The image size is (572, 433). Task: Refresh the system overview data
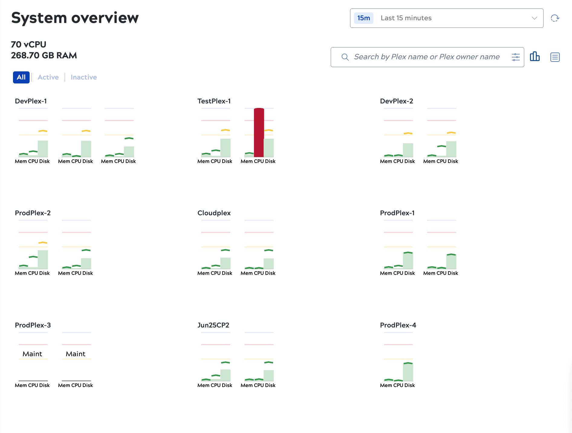point(555,18)
